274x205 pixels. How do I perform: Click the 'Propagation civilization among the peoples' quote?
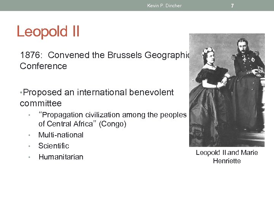point(113,120)
